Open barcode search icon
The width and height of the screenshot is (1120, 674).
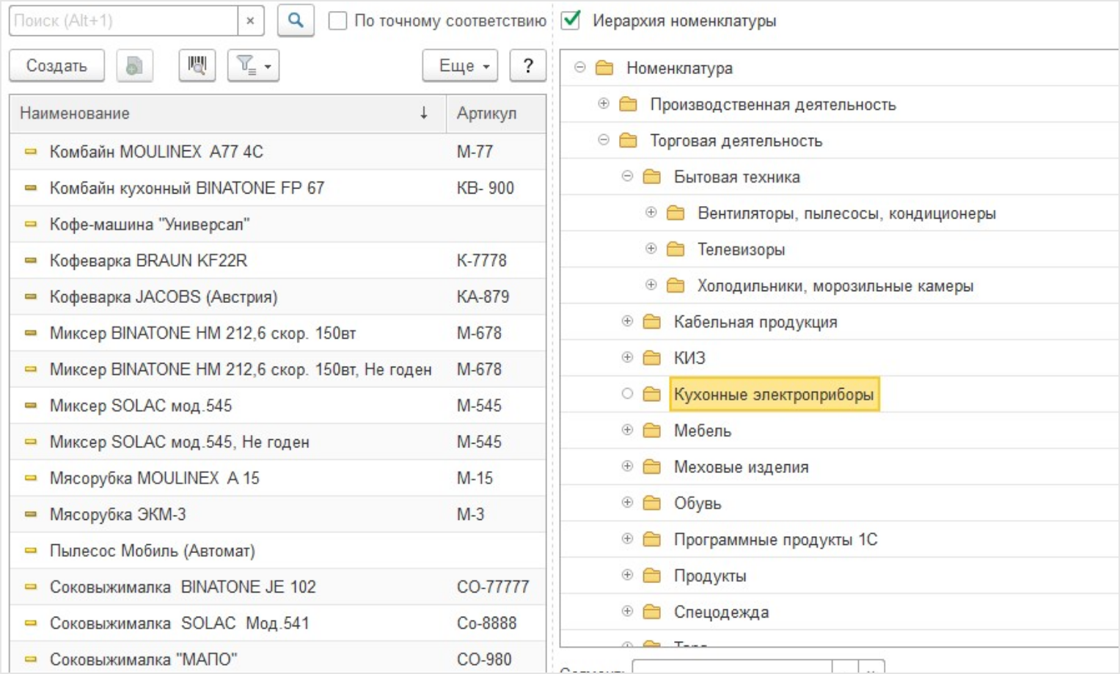(x=197, y=66)
